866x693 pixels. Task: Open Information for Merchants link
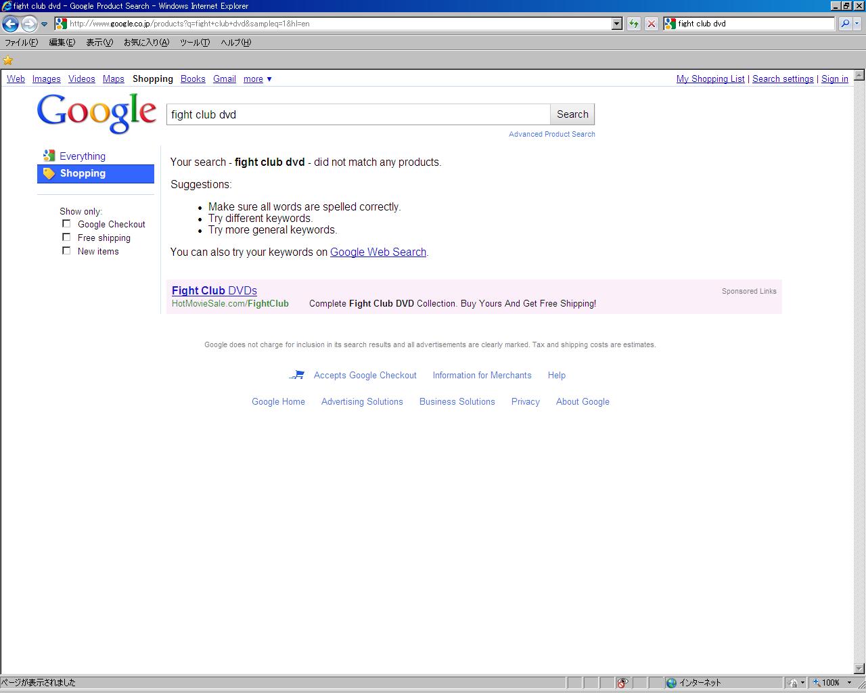(x=482, y=375)
